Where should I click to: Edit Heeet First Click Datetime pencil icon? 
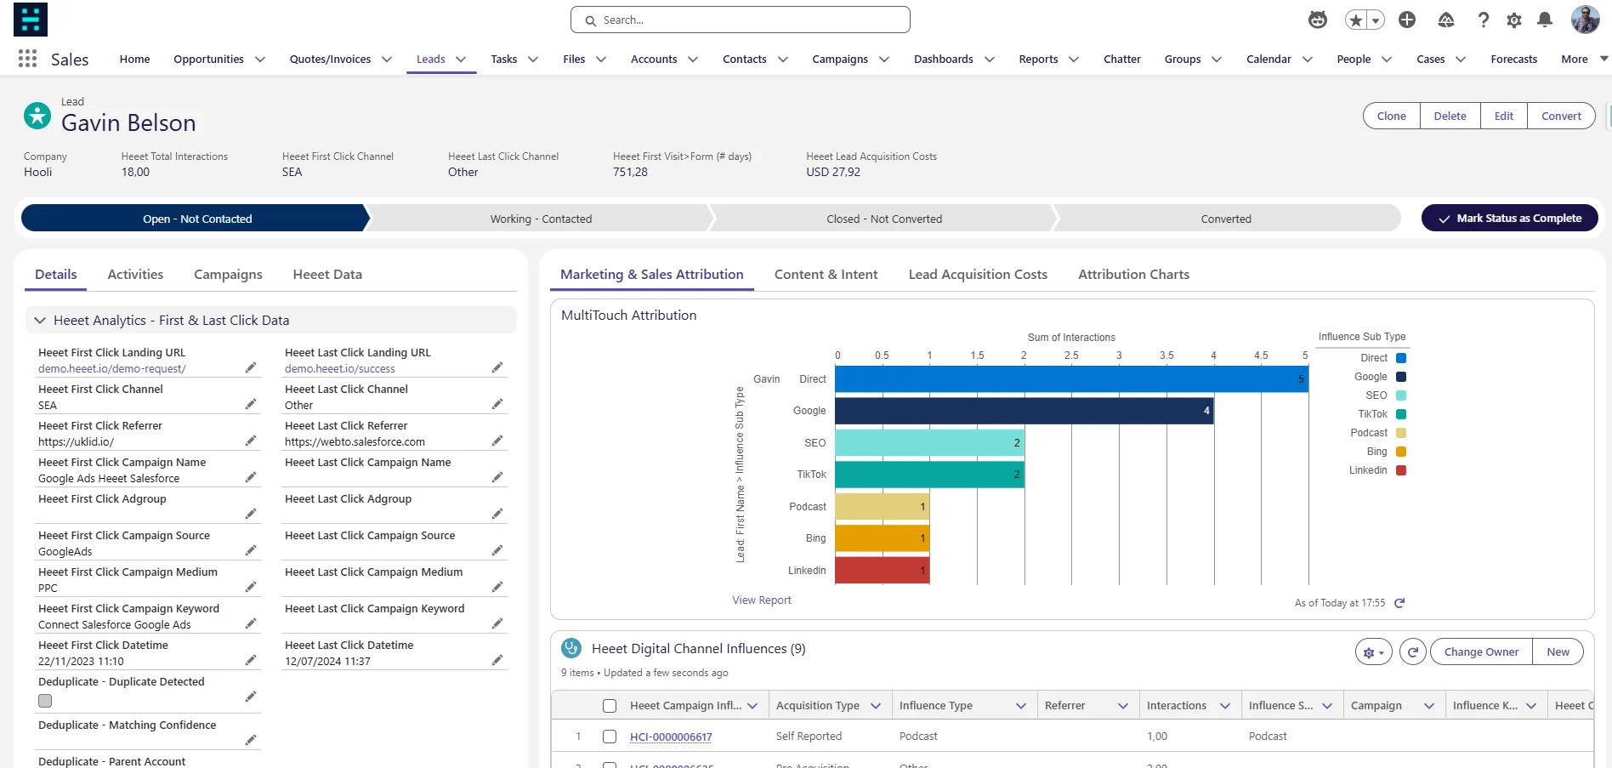[251, 660]
